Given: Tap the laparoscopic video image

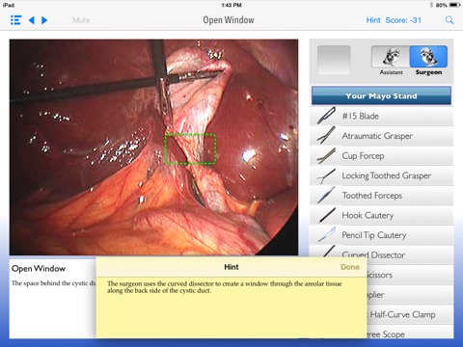Looking at the screenshot, I should tap(153, 147).
